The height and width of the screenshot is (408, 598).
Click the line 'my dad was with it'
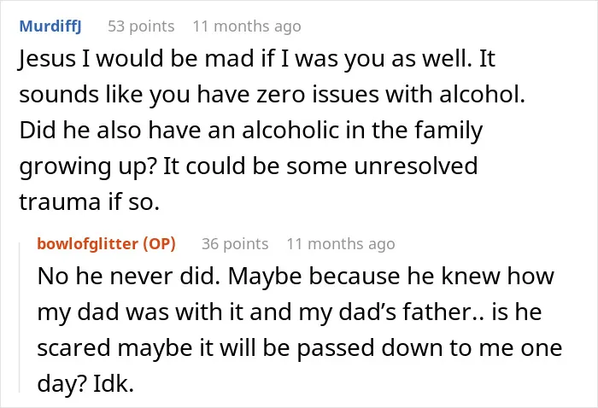pyautogui.click(x=290, y=312)
